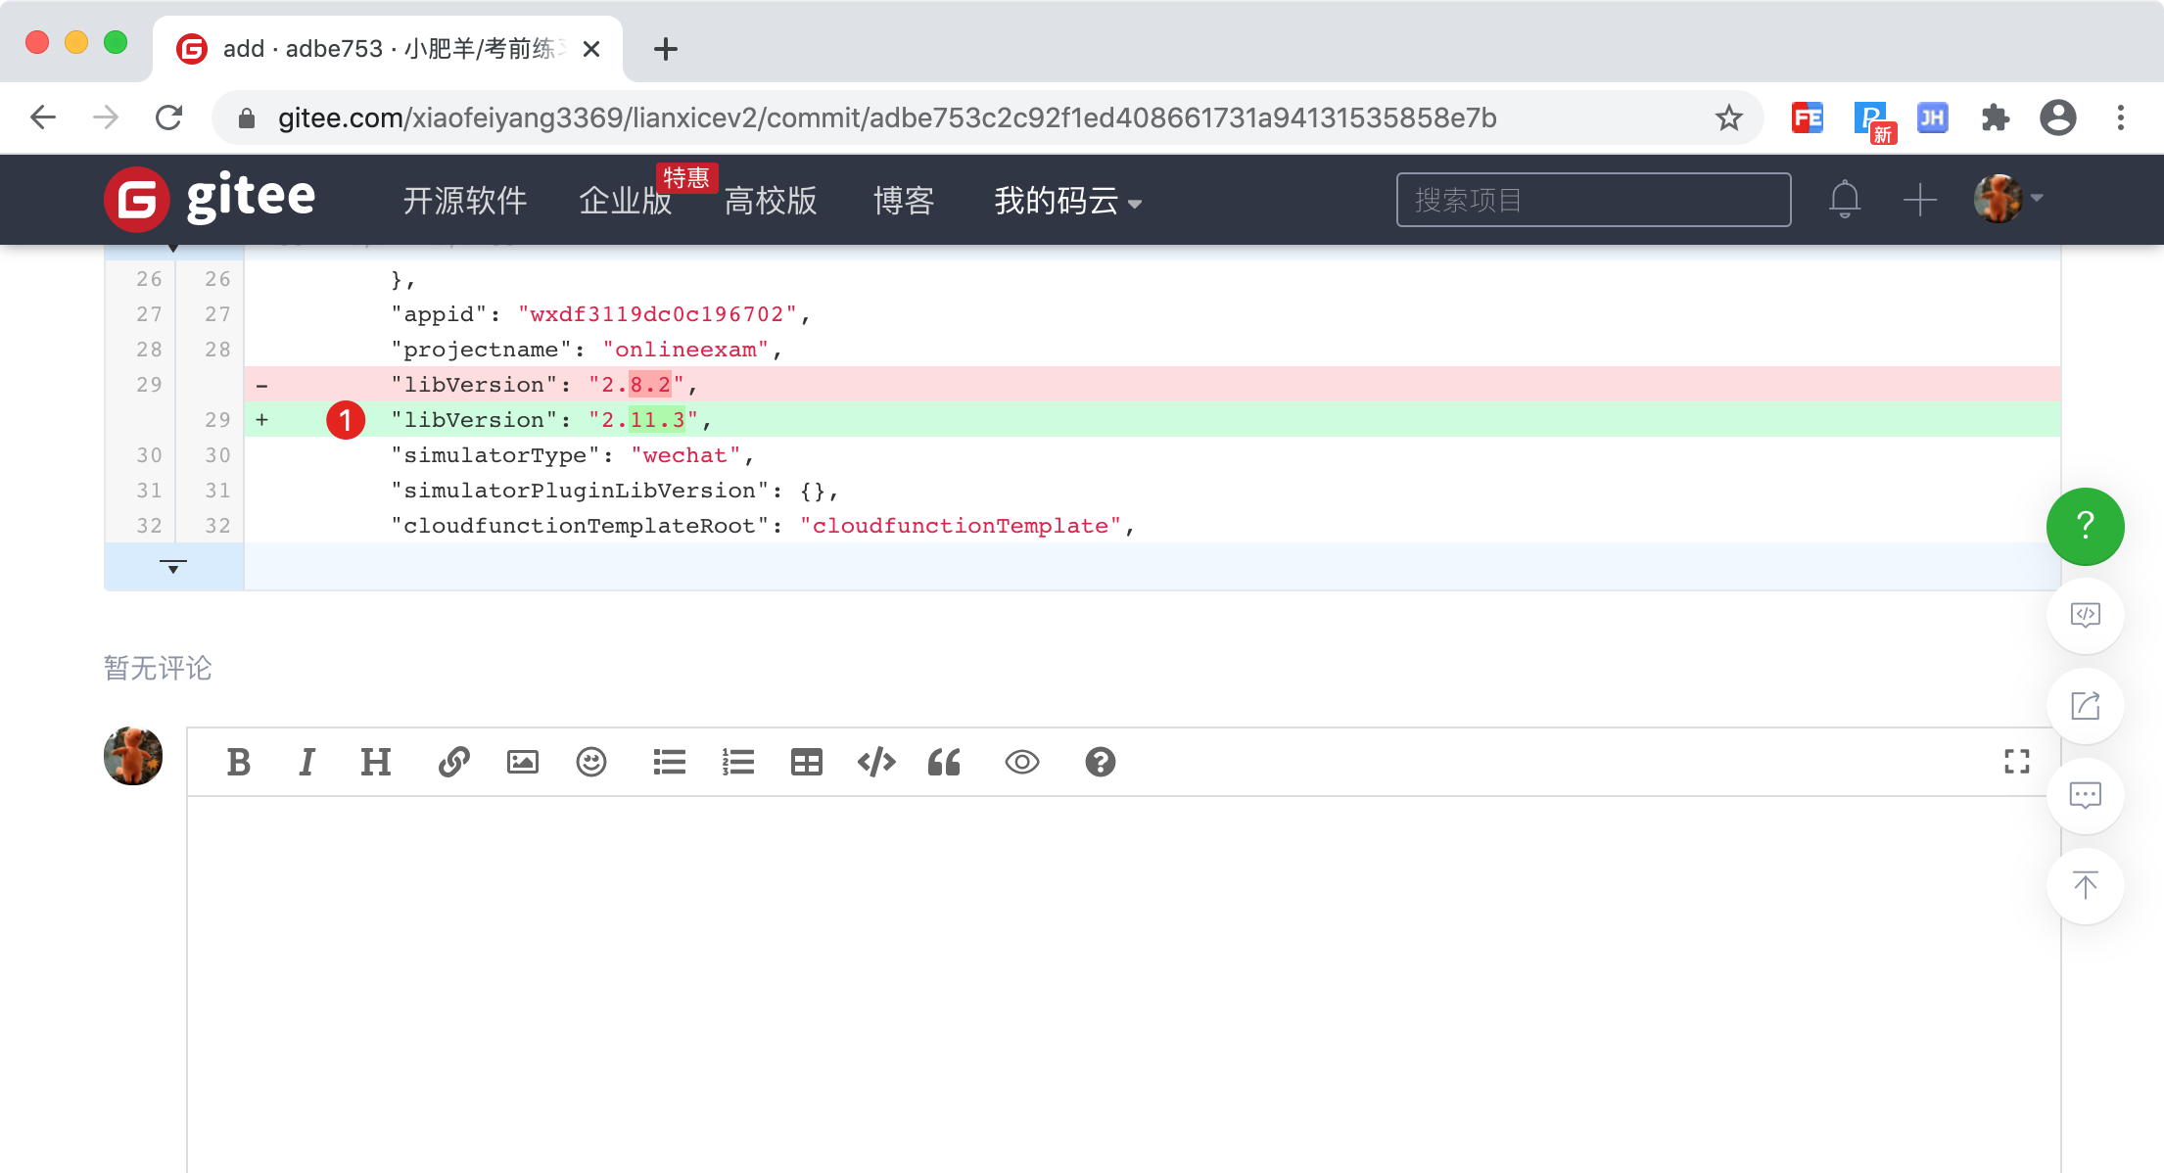Toggle fullscreen mode for the editor

tap(2016, 762)
